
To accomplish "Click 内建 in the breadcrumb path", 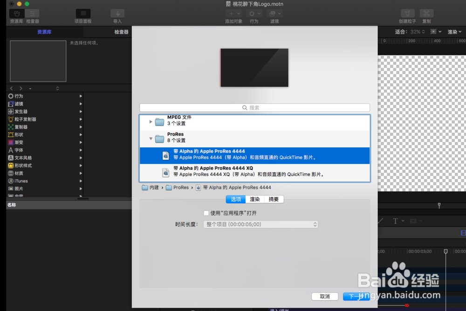I will click(x=151, y=187).
